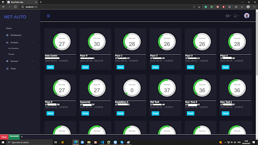The width and height of the screenshot is (258, 145).
Task: Reload the page with refresh icon
Action: click(15, 7)
